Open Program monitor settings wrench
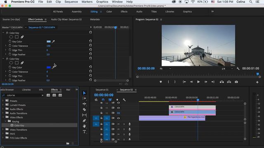This screenshot has height=148, width=264. click(238, 69)
